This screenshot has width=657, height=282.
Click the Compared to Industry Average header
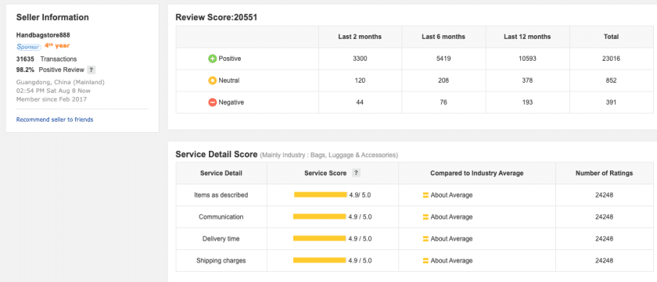(477, 173)
